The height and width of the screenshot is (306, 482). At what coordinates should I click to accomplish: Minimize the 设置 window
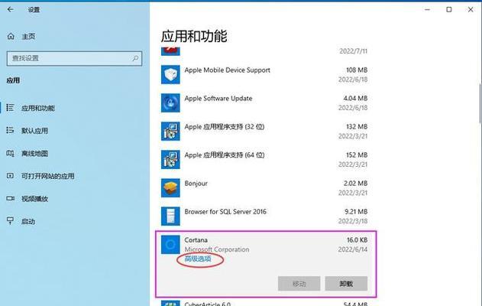427,9
